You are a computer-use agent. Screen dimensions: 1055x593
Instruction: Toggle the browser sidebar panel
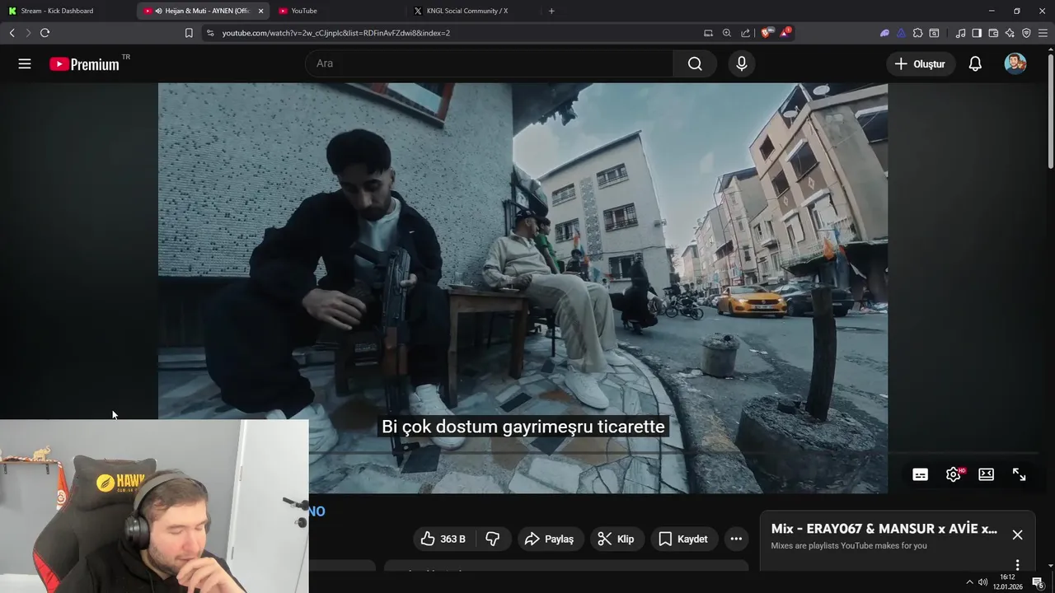977,33
